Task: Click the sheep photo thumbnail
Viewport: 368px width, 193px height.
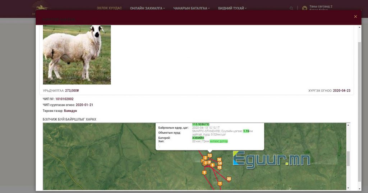Action: pos(77,54)
